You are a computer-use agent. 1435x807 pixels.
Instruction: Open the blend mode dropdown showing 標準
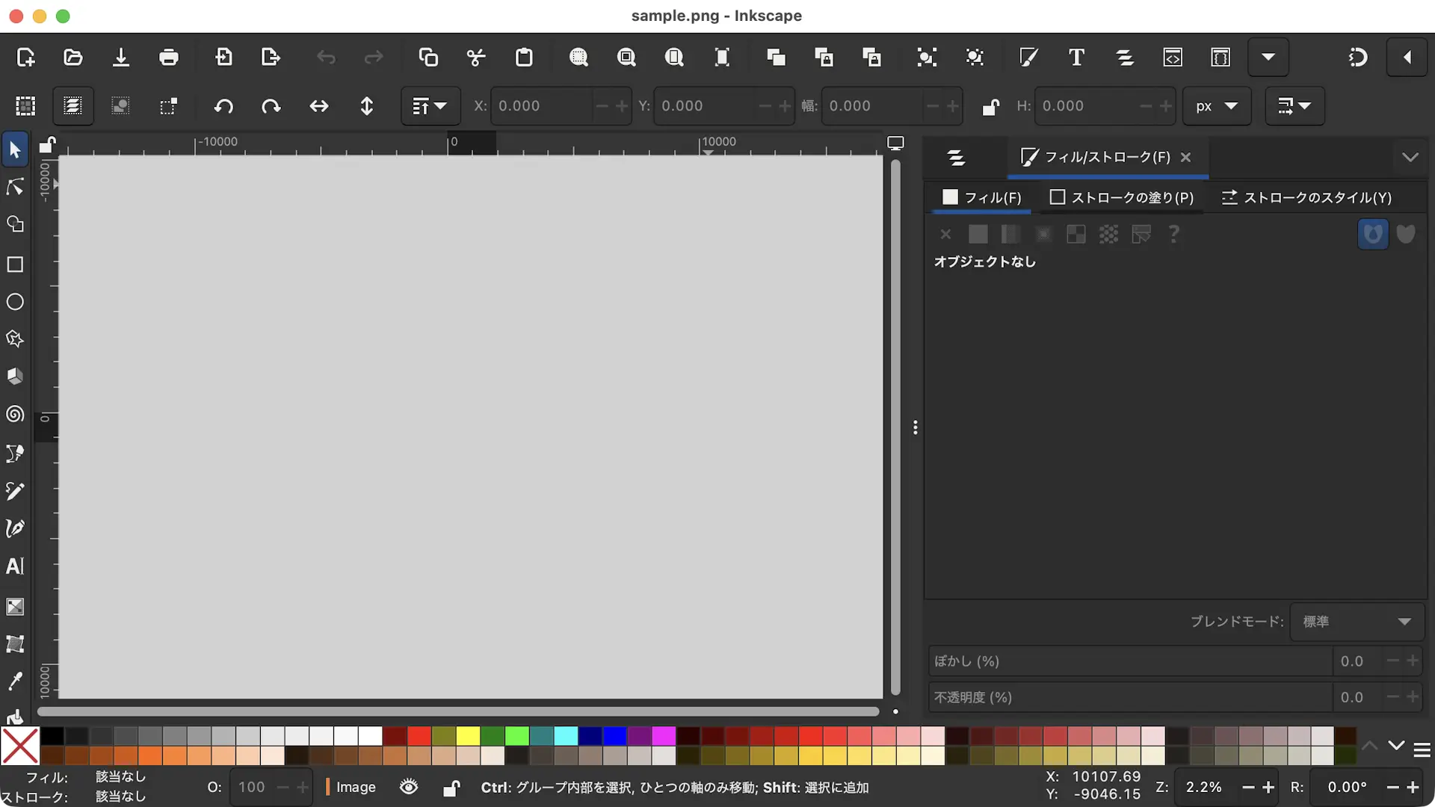pos(1357,622)
